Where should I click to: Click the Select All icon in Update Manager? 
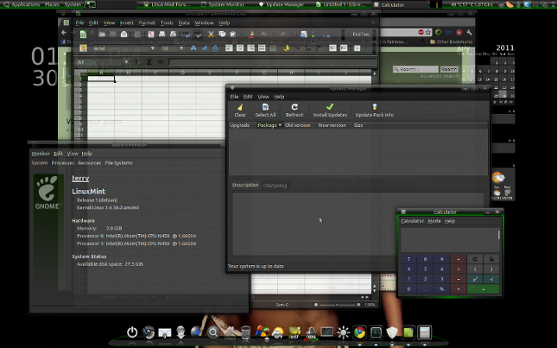265,107
